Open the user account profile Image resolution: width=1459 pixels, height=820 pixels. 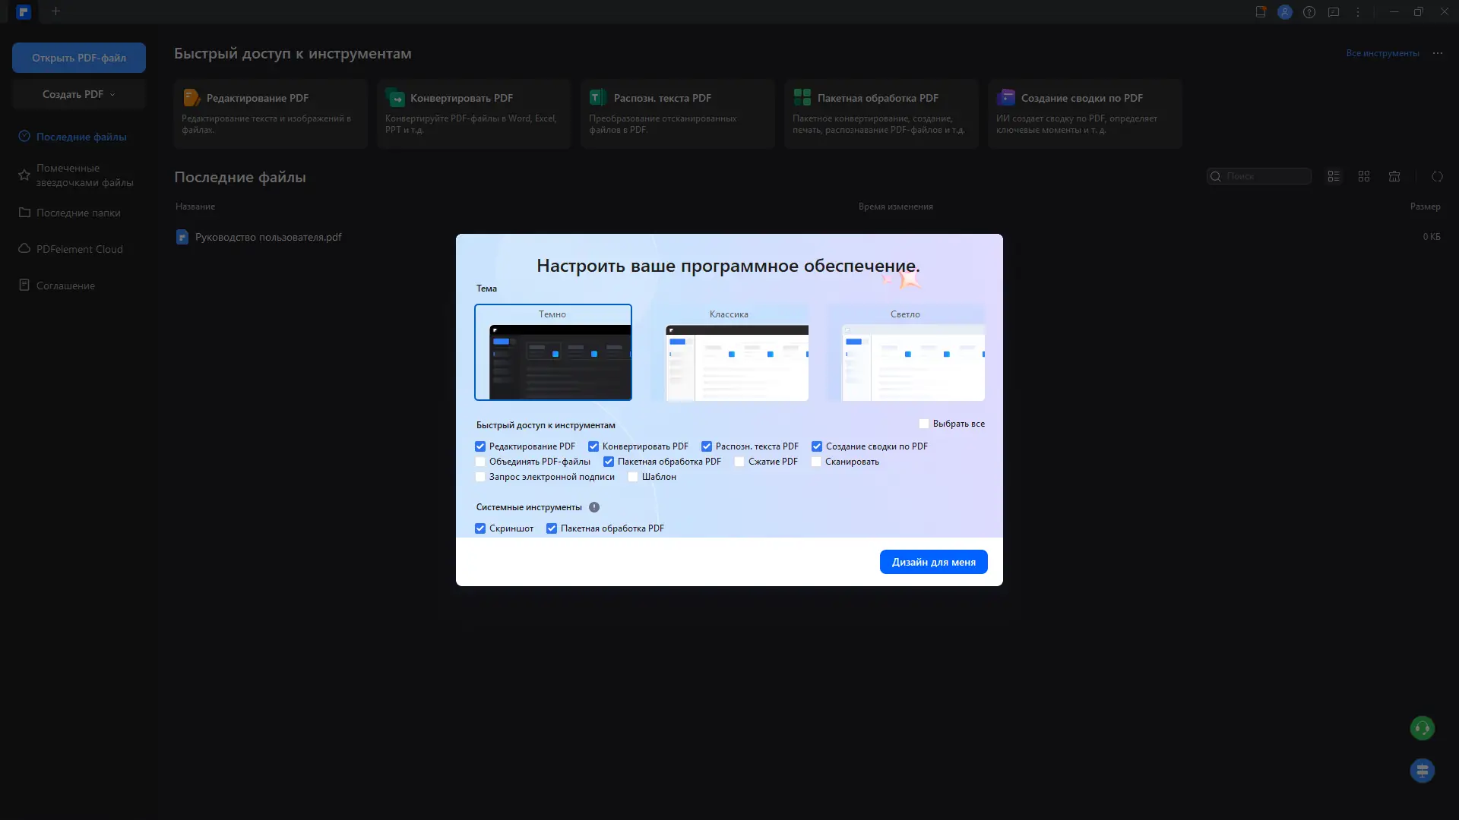(x=1285, y=11)
